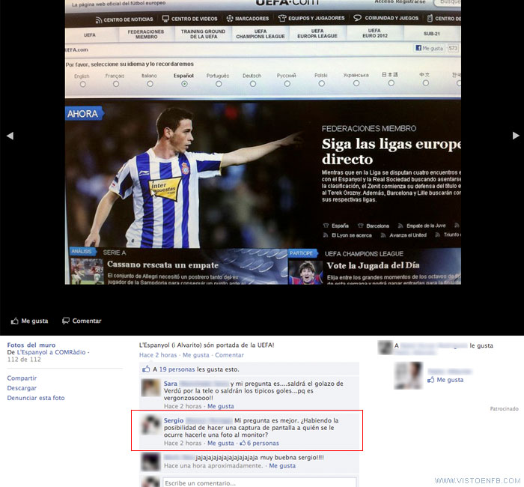Open Vote la Jugada del Día article
The image size is (524, 487).
(373, 265)
